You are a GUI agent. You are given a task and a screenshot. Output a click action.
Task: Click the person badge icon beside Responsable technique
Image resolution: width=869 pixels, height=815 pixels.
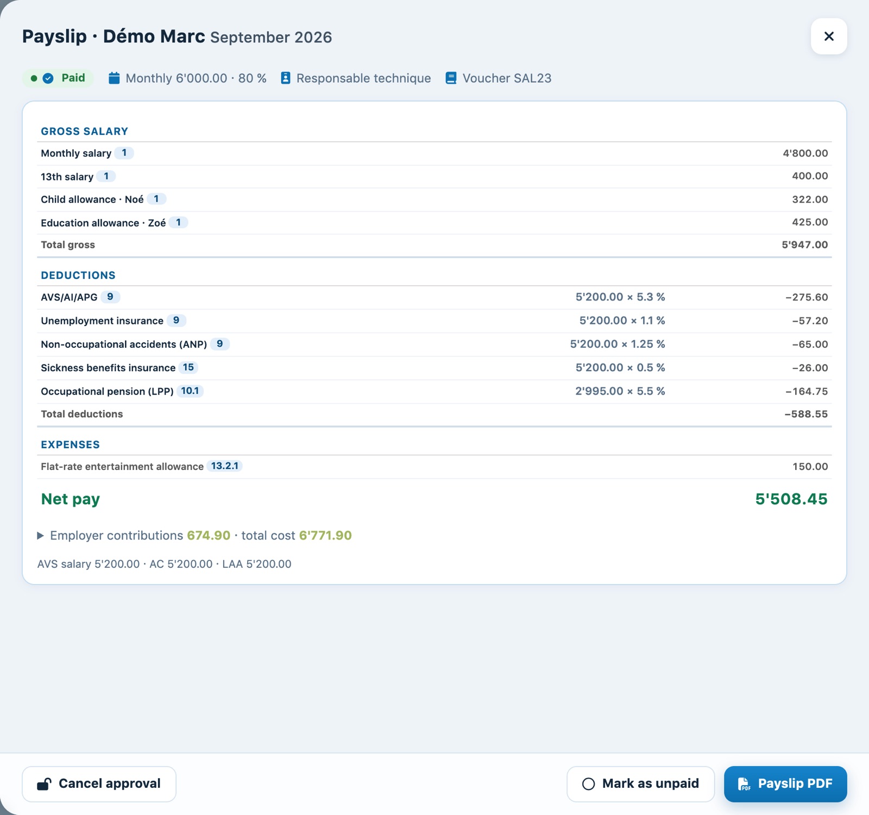click(x=286, y=78)
